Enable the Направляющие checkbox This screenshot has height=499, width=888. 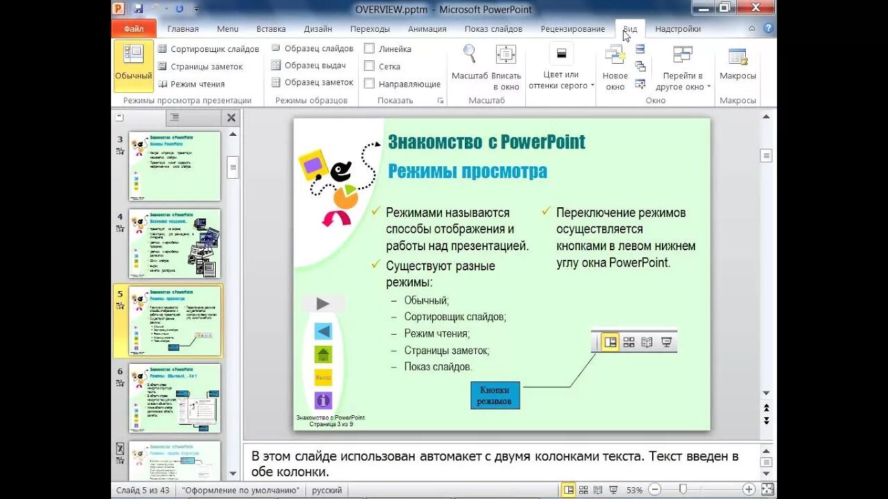click(x=370, y=84)
